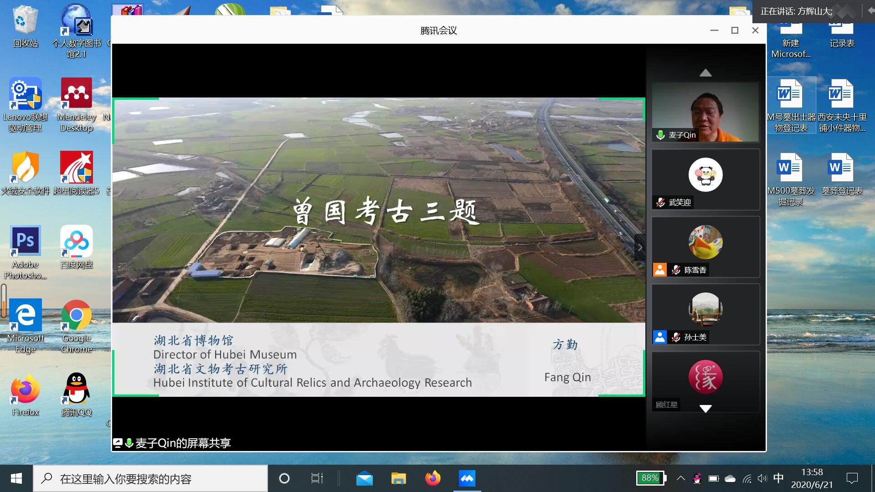Open the Tencent Meeting taskbar icon
This screenshot has width=875, height=492.
point(467,478)
